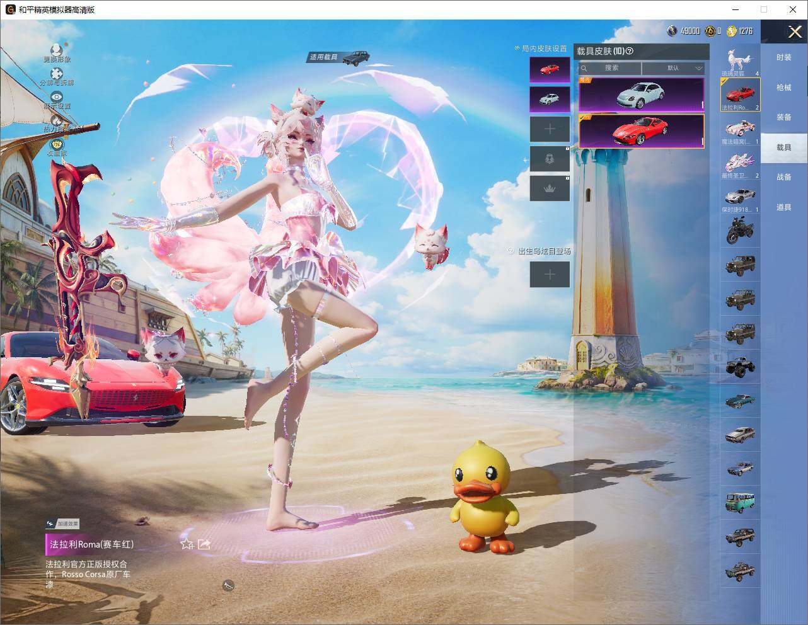This screenshot has width=808, height=625.
Task: Click the star favorite icon beside 法拉利Roma
Action: click(x=187, y=544)
